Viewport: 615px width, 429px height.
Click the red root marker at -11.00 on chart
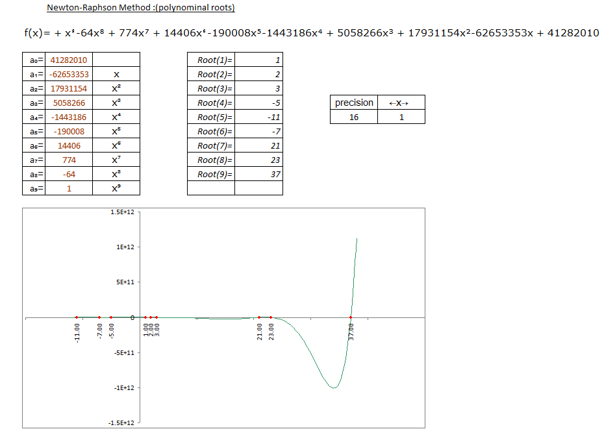pos(77,317)
